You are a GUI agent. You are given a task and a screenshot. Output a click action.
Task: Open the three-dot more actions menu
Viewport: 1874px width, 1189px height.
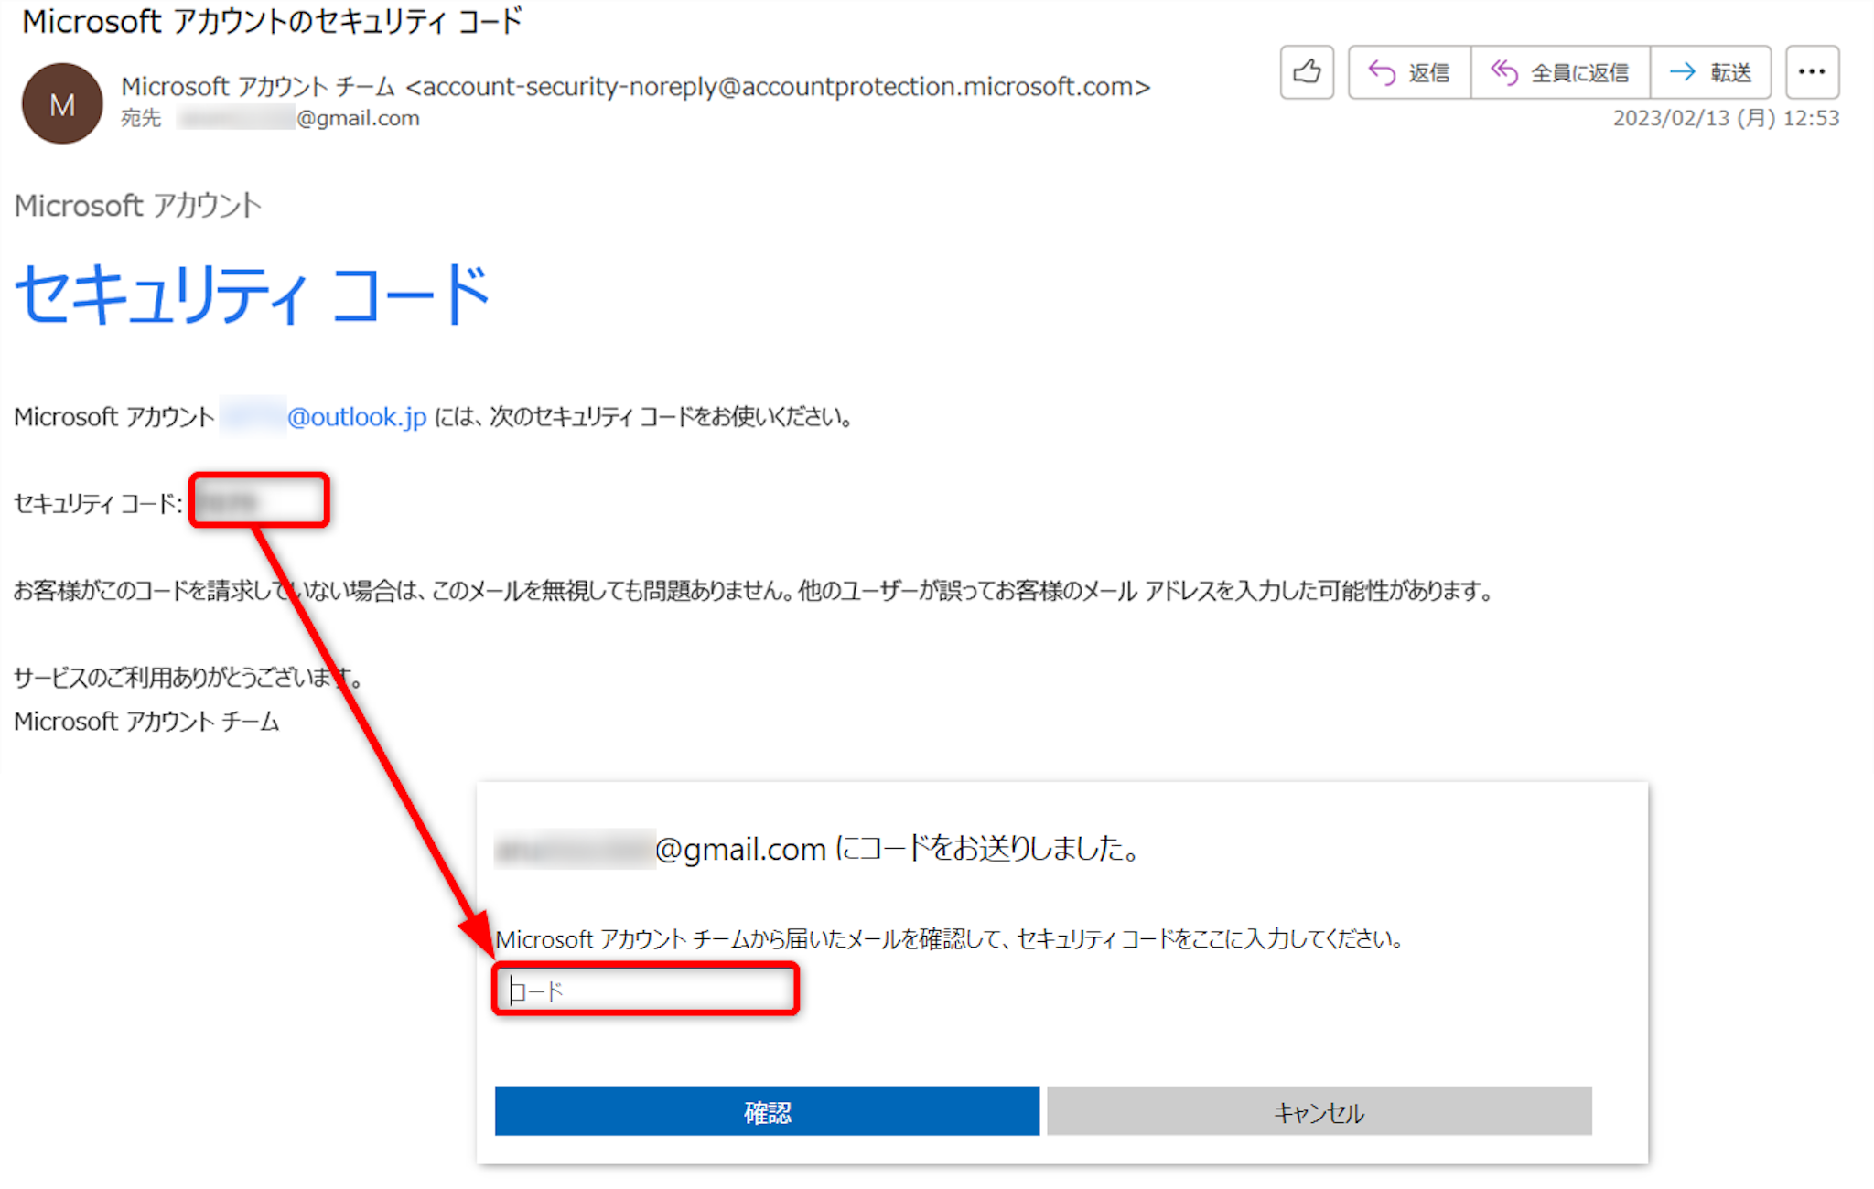tap(1811, 71)
